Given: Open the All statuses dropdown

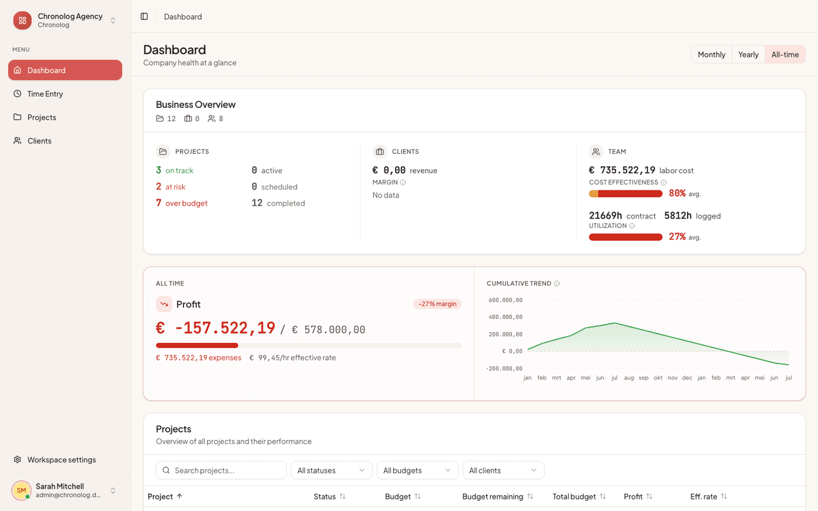Looking at the screenshot, I should coord(331,470).
